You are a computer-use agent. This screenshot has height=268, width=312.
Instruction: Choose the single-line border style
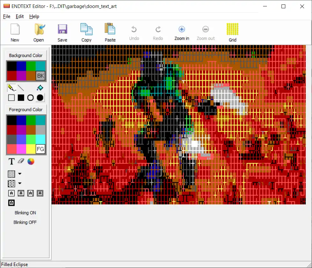point(11,193)
